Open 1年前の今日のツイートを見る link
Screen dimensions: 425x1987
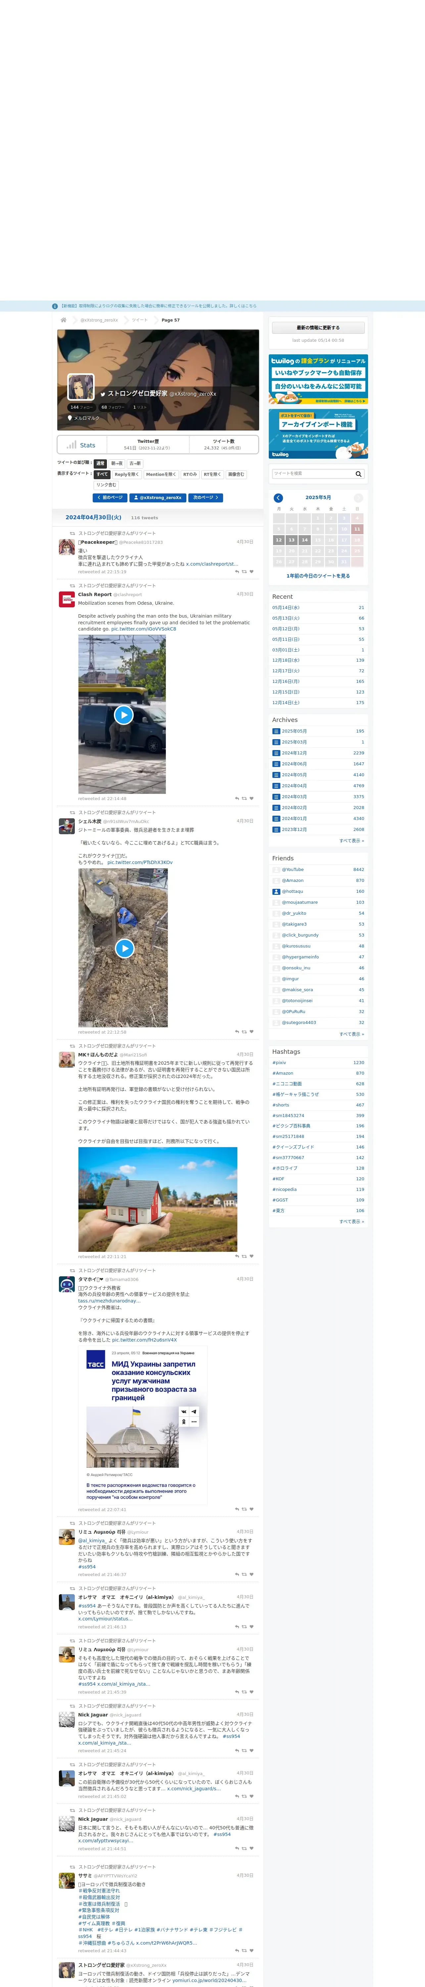pos(318,576)
